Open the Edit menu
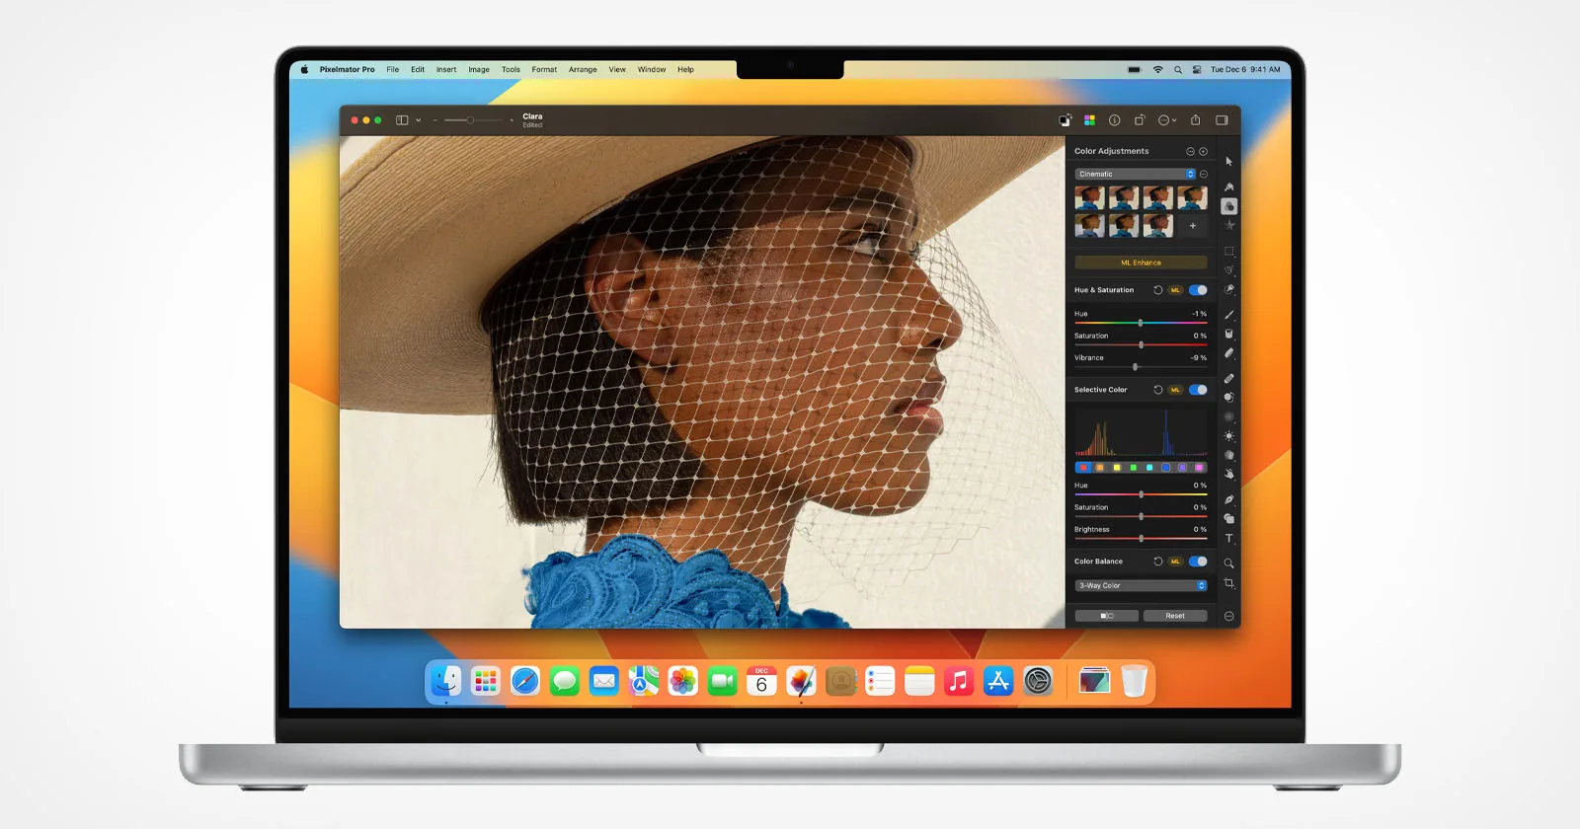The height and width of the screenshot is (829, 1580). tap(418, 70)
